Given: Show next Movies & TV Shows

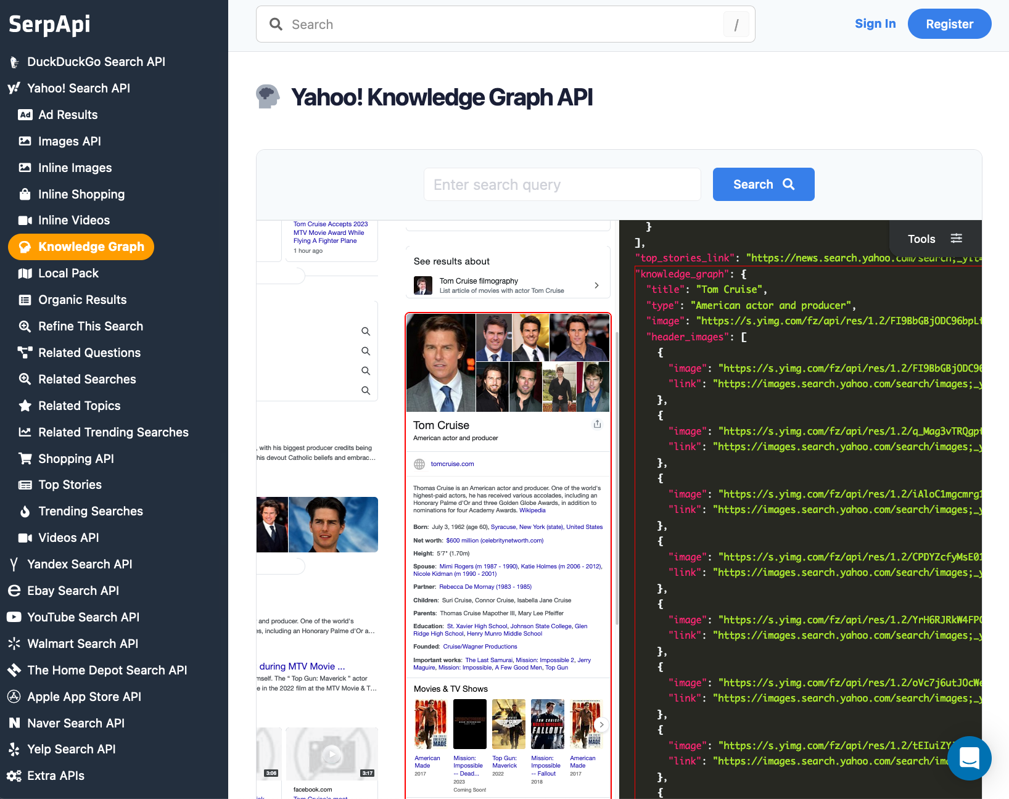Looking at the screenshot, I should click(601, 724).
